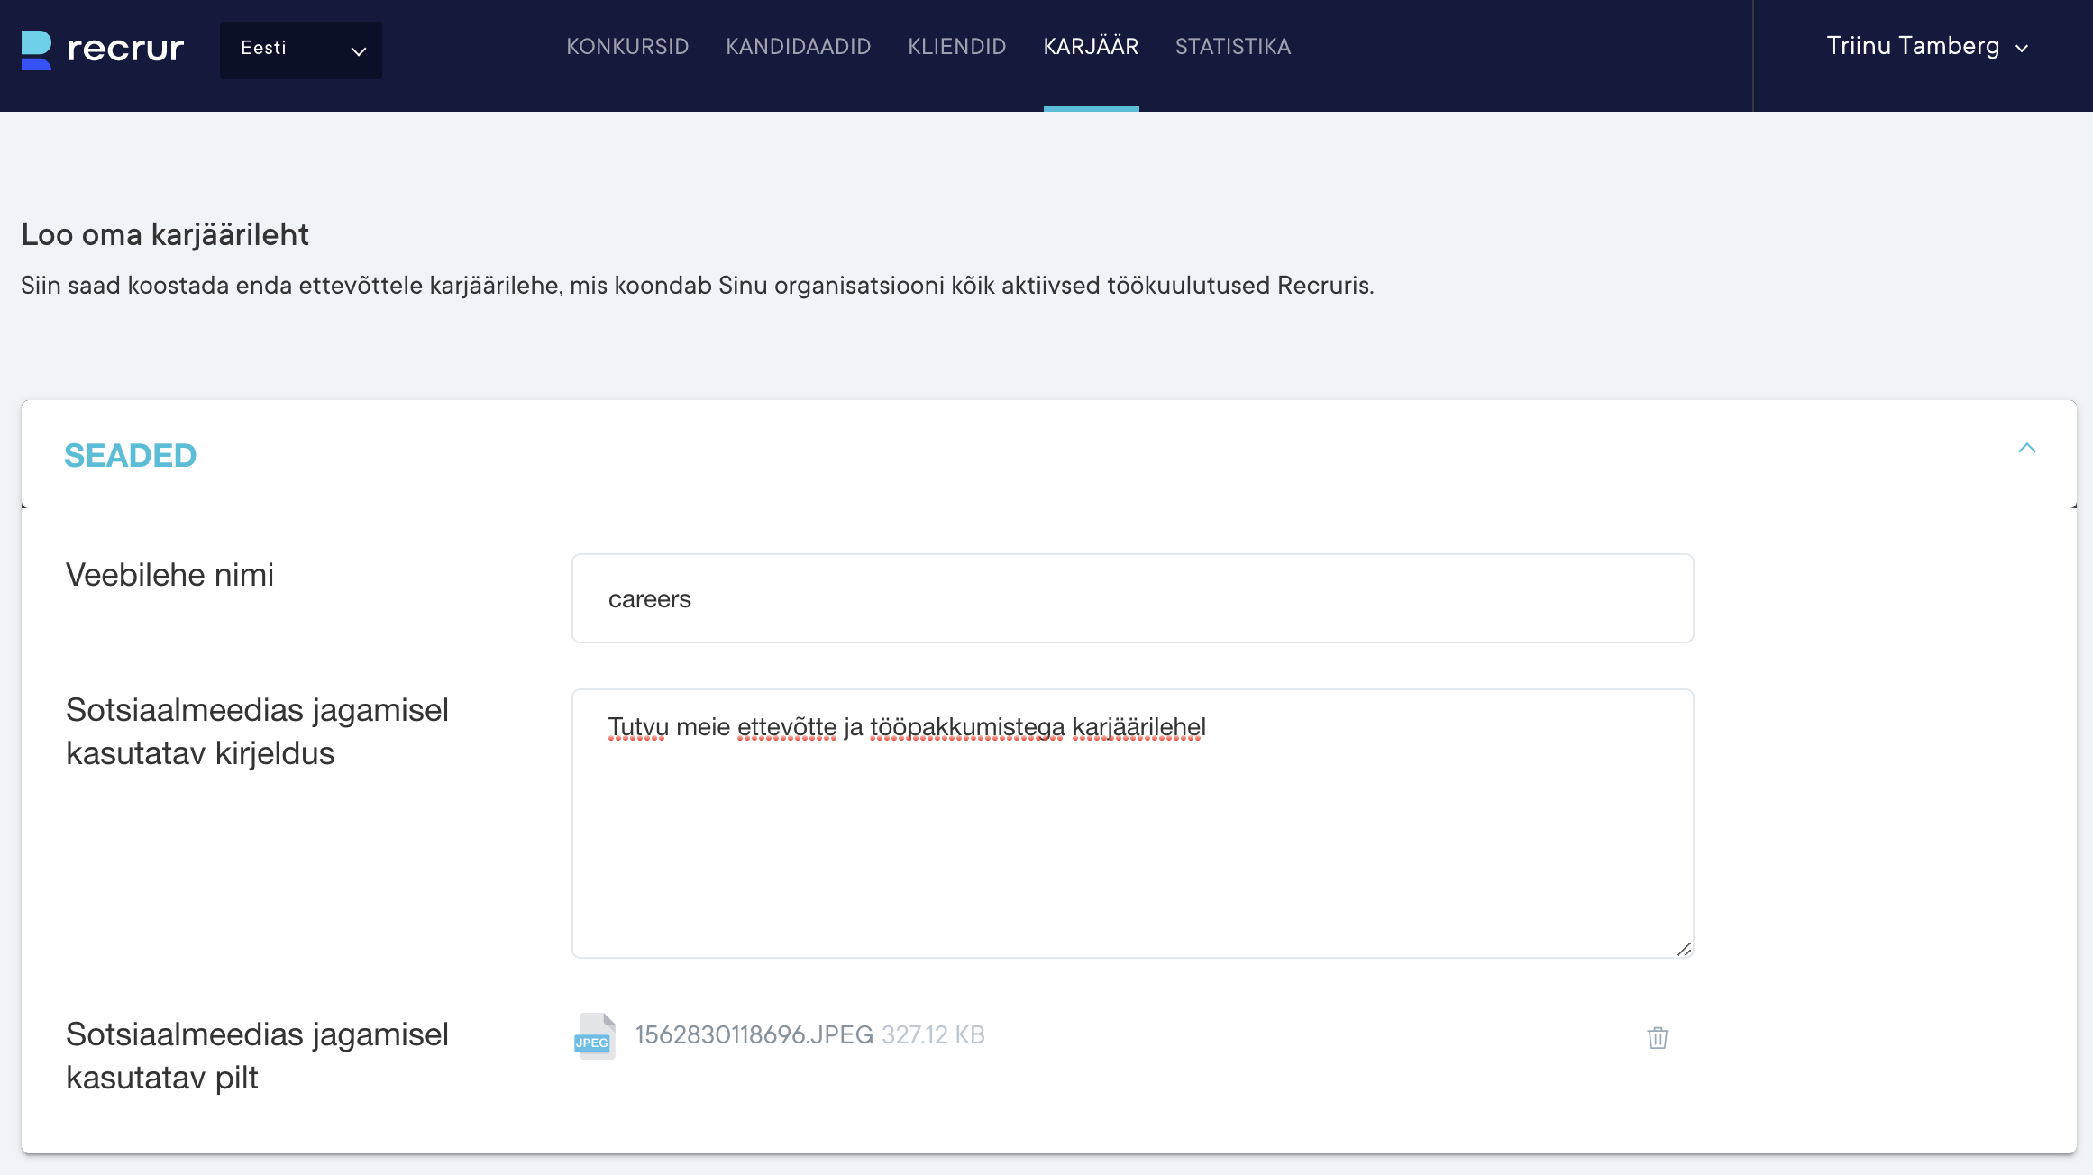Click the Recrur logo icon
Image resolution: width=2093 pixels, height=1175 pixels.
(x=36, y=50)
